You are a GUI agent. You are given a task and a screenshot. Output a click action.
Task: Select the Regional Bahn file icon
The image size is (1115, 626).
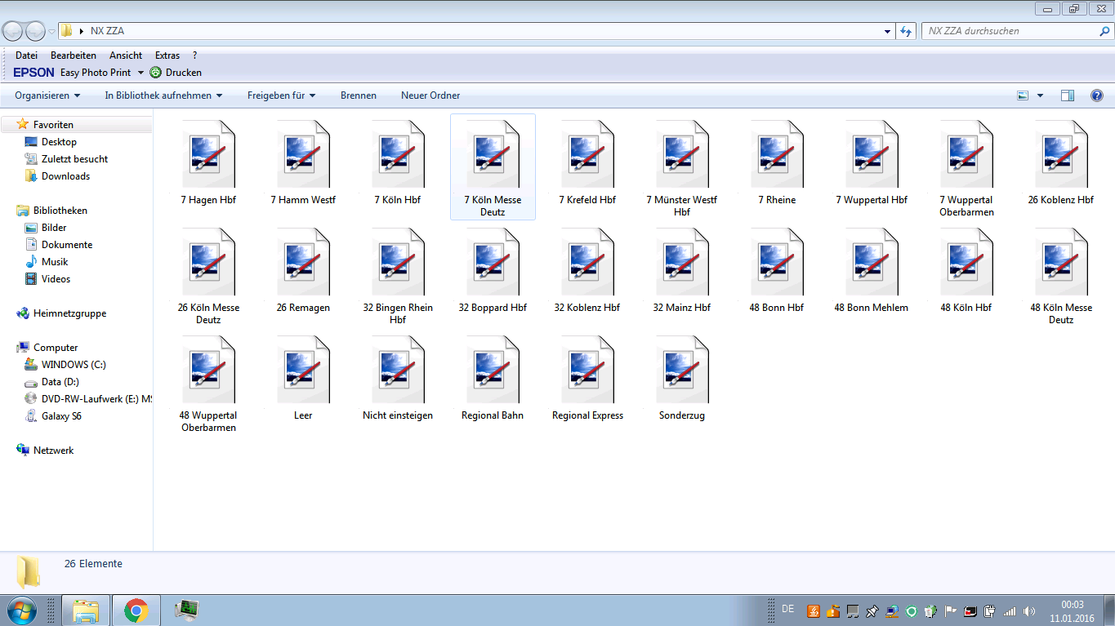pyautogui.click(x=493, y=370)
